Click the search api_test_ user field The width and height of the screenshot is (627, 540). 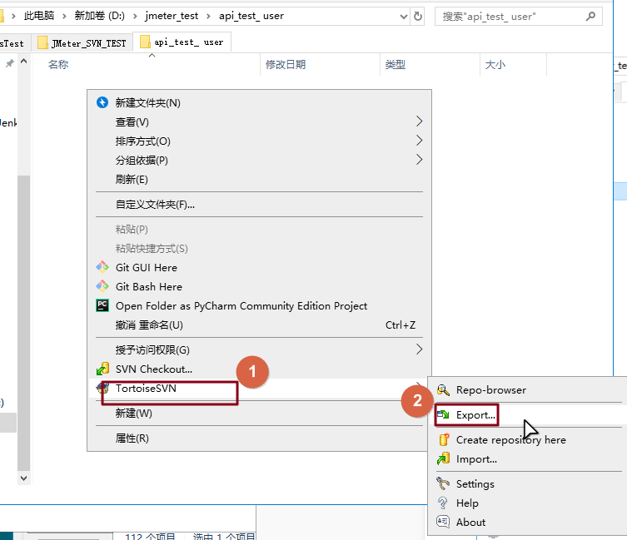pyautogui.click(x=519, y=17)
